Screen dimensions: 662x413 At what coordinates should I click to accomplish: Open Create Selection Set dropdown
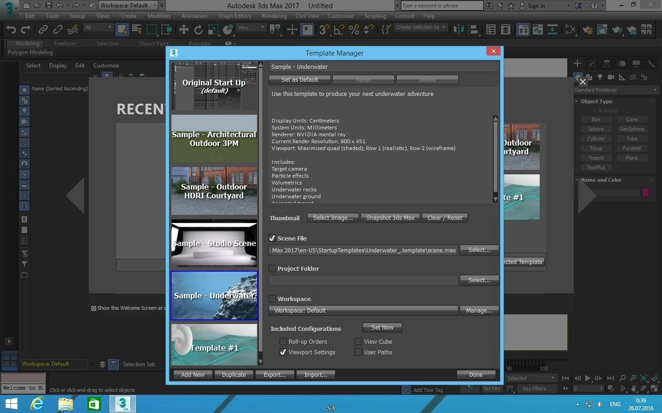click(x=421, y=27)
